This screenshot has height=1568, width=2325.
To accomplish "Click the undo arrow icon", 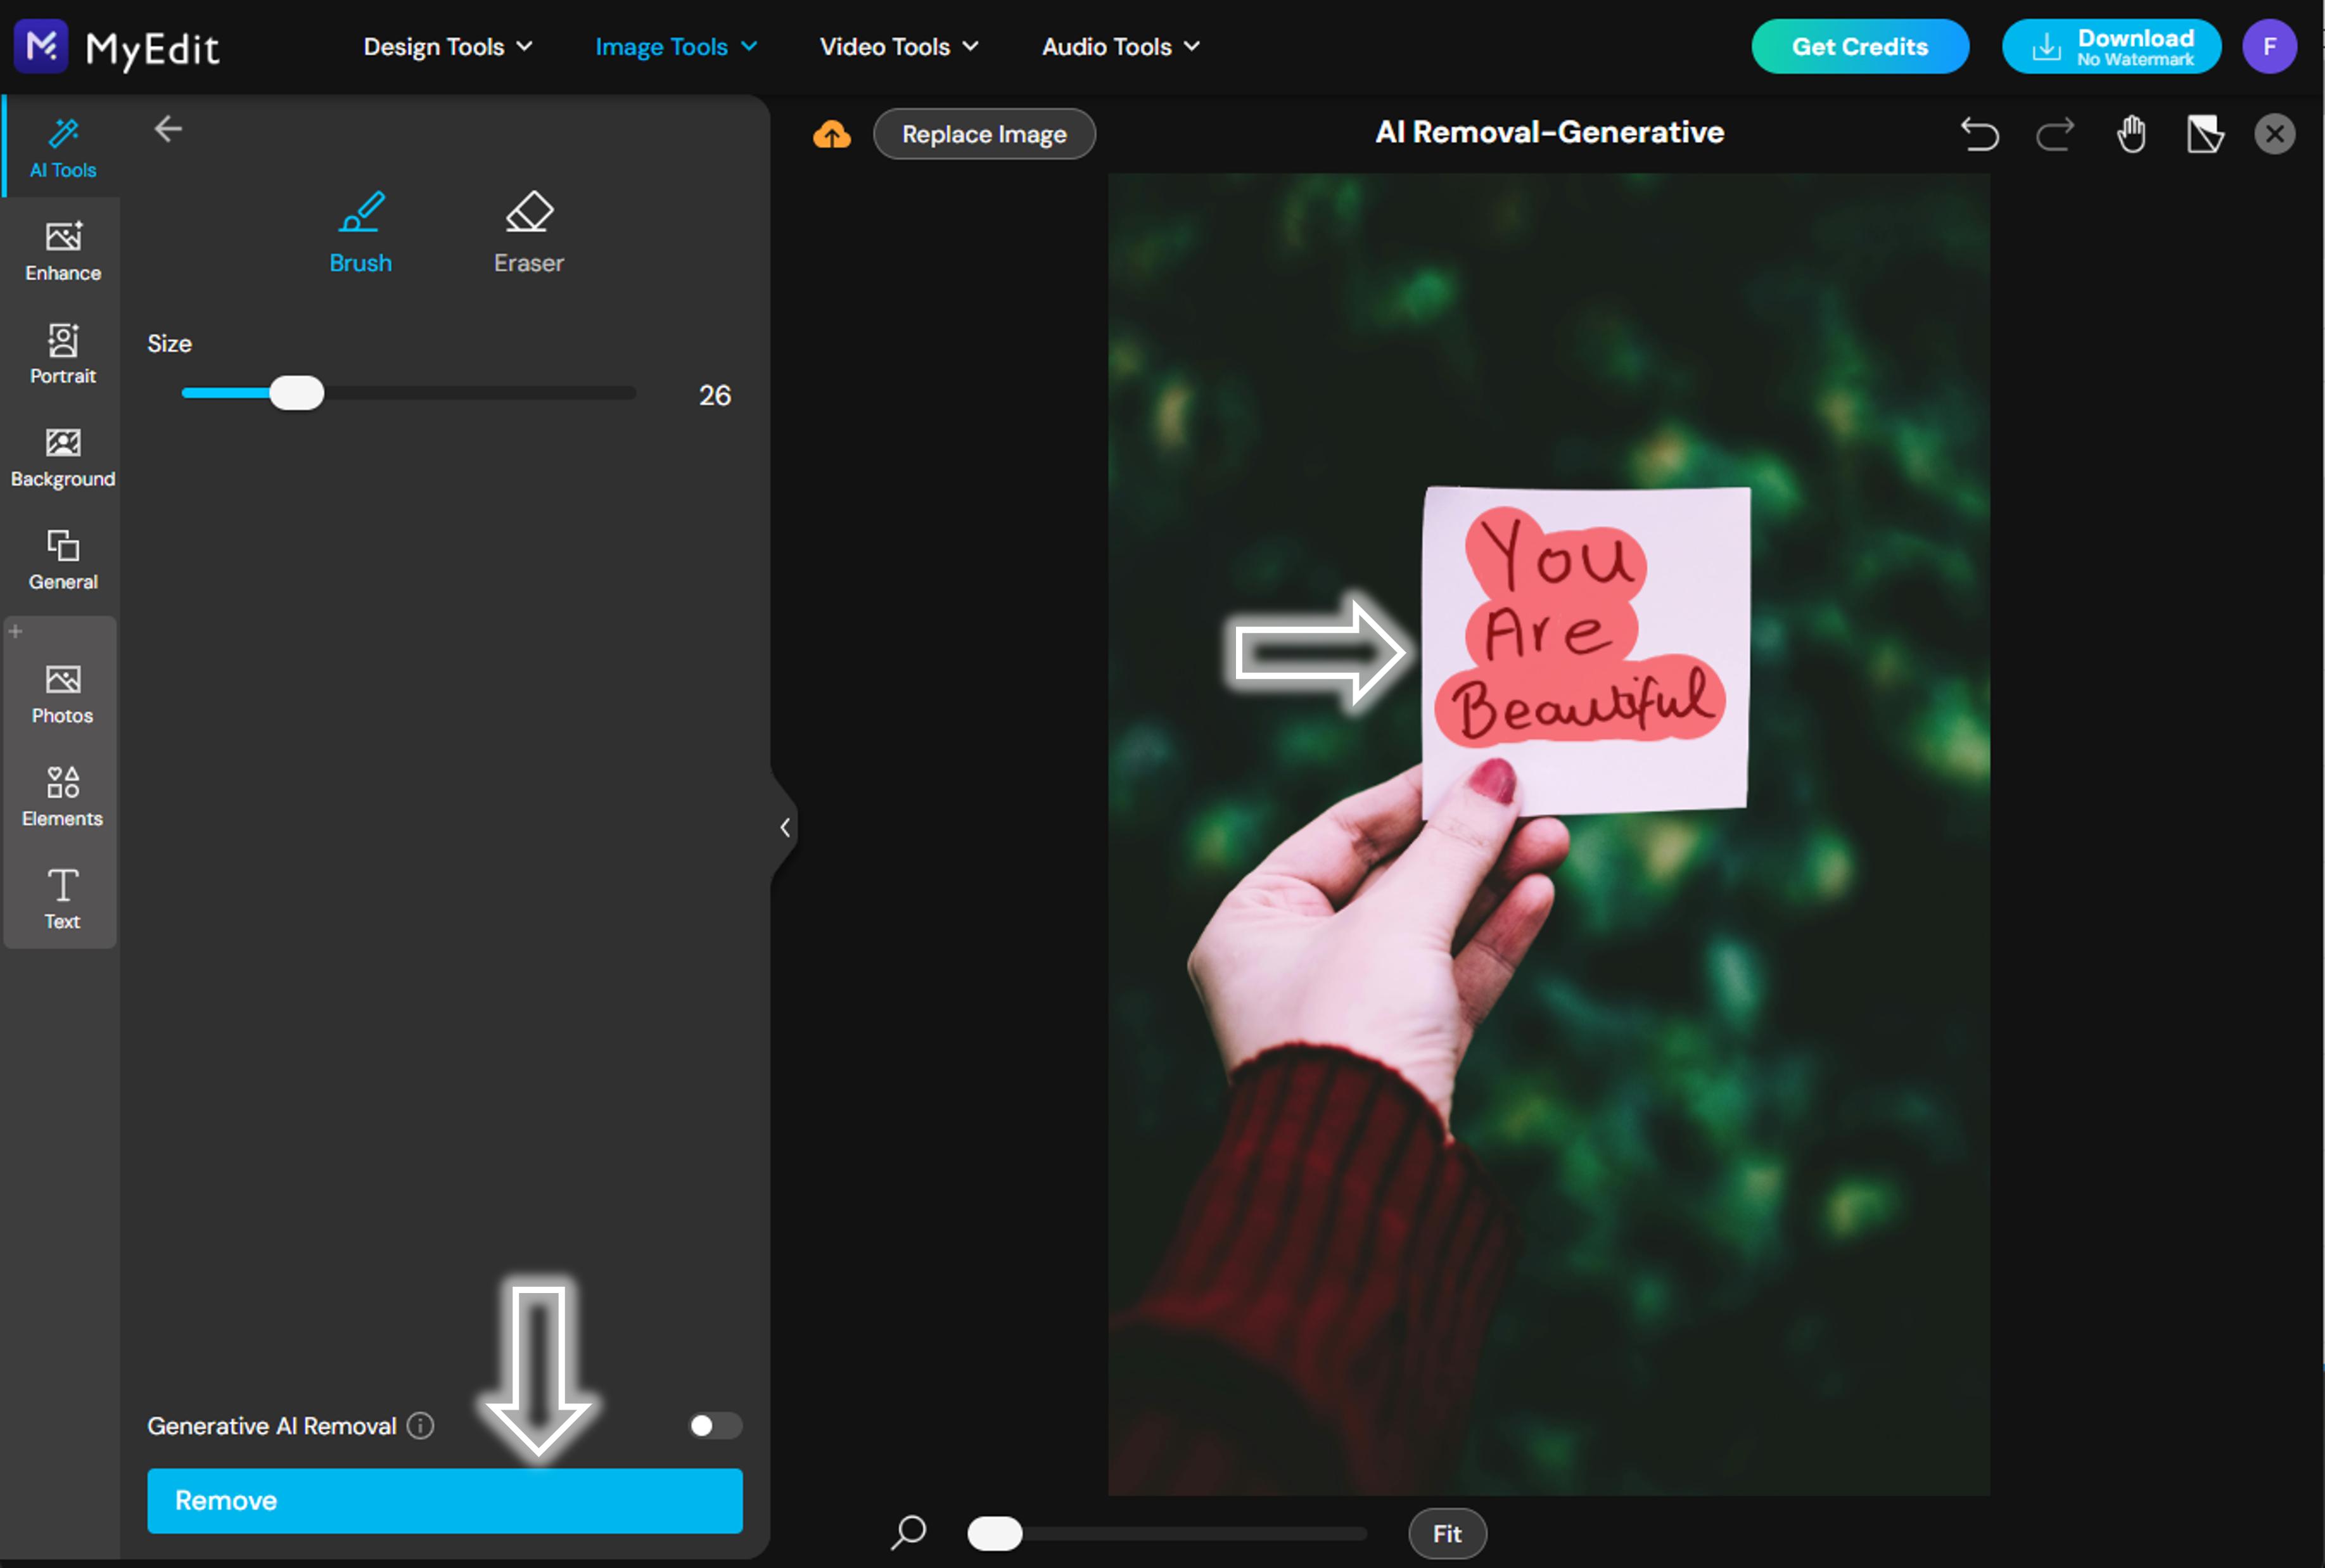I will 1979,133.
